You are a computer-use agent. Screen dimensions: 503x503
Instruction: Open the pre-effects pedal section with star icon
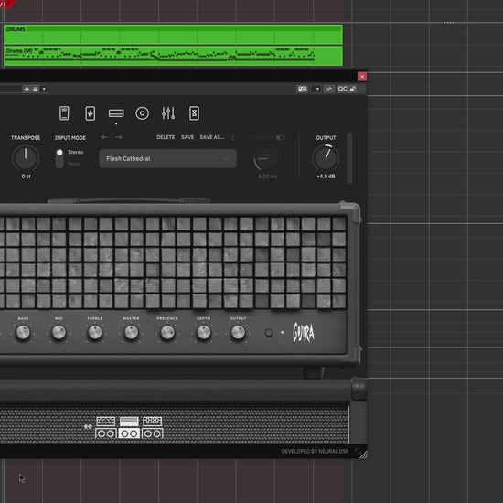click(91, 113)
